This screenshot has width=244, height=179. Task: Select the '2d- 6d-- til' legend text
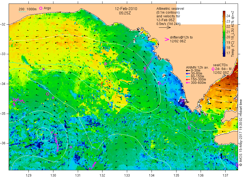point(223,69)
